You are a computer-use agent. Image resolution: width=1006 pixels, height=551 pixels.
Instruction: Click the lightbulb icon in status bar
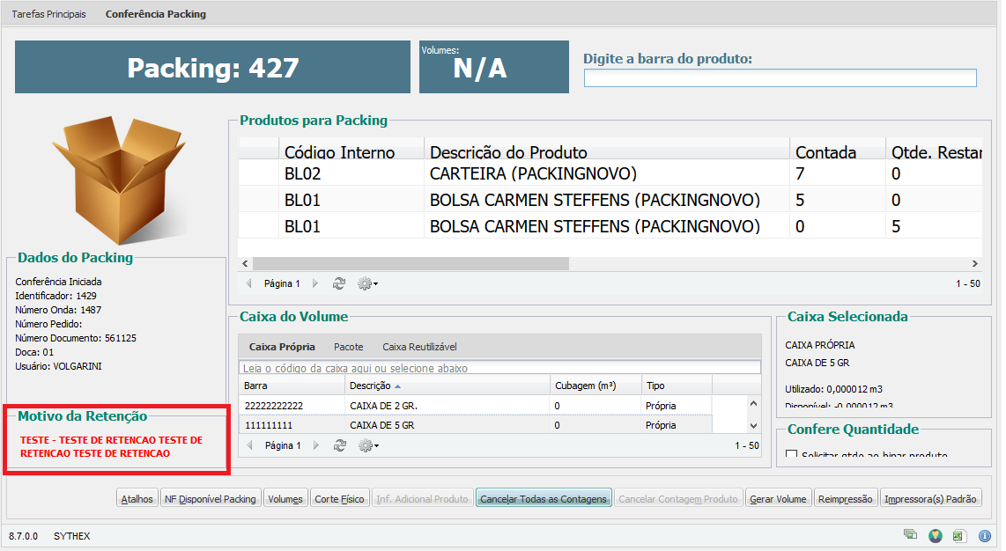[936, 536]
